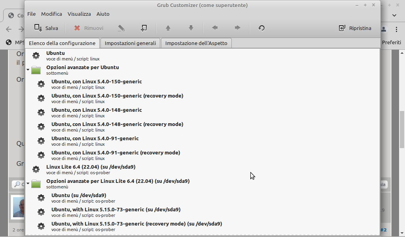Click the gear icon of 5.15.0-73-generic (recovery mode)
405x237 pixels.
tap(41, 226)
